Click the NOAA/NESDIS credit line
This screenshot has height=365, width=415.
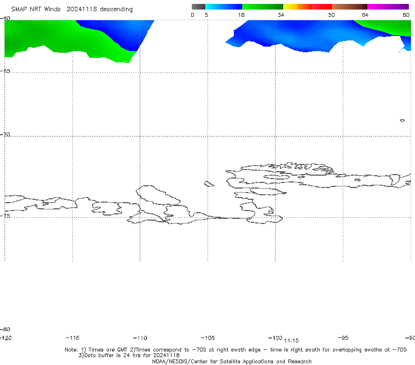[232, 361]
